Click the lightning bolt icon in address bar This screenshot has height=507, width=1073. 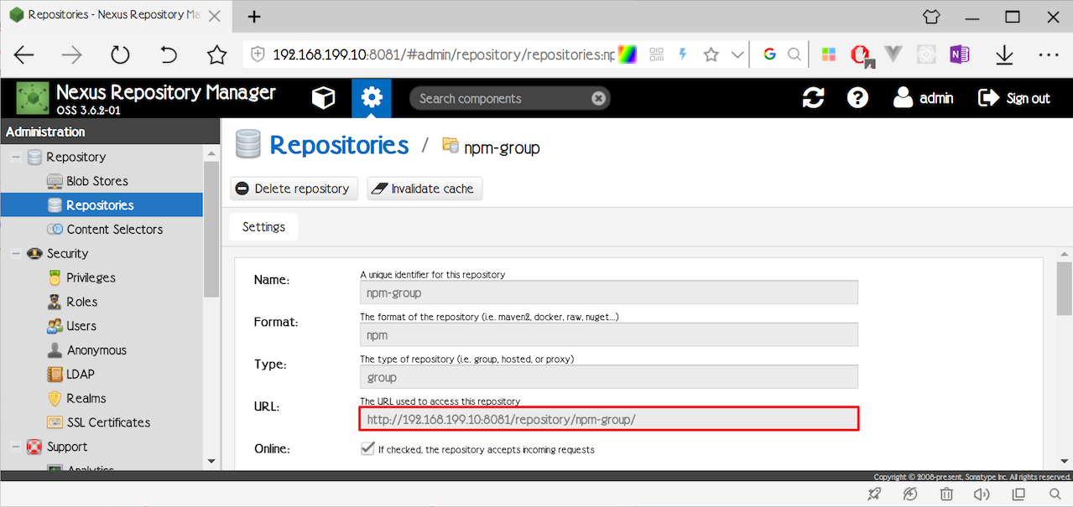pyautogui.click(x=683, y=54)
